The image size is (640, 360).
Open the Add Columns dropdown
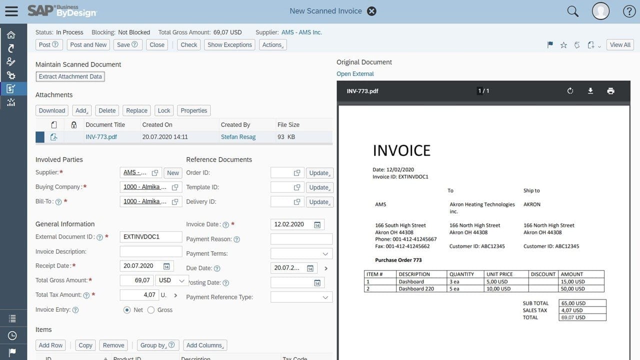click(x=205, y=345)
